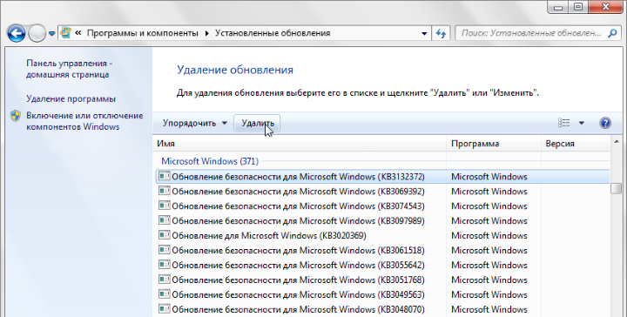The image size is (627, 317).
Task: Select update KB3051768 row
Action: tap(382, 280)
